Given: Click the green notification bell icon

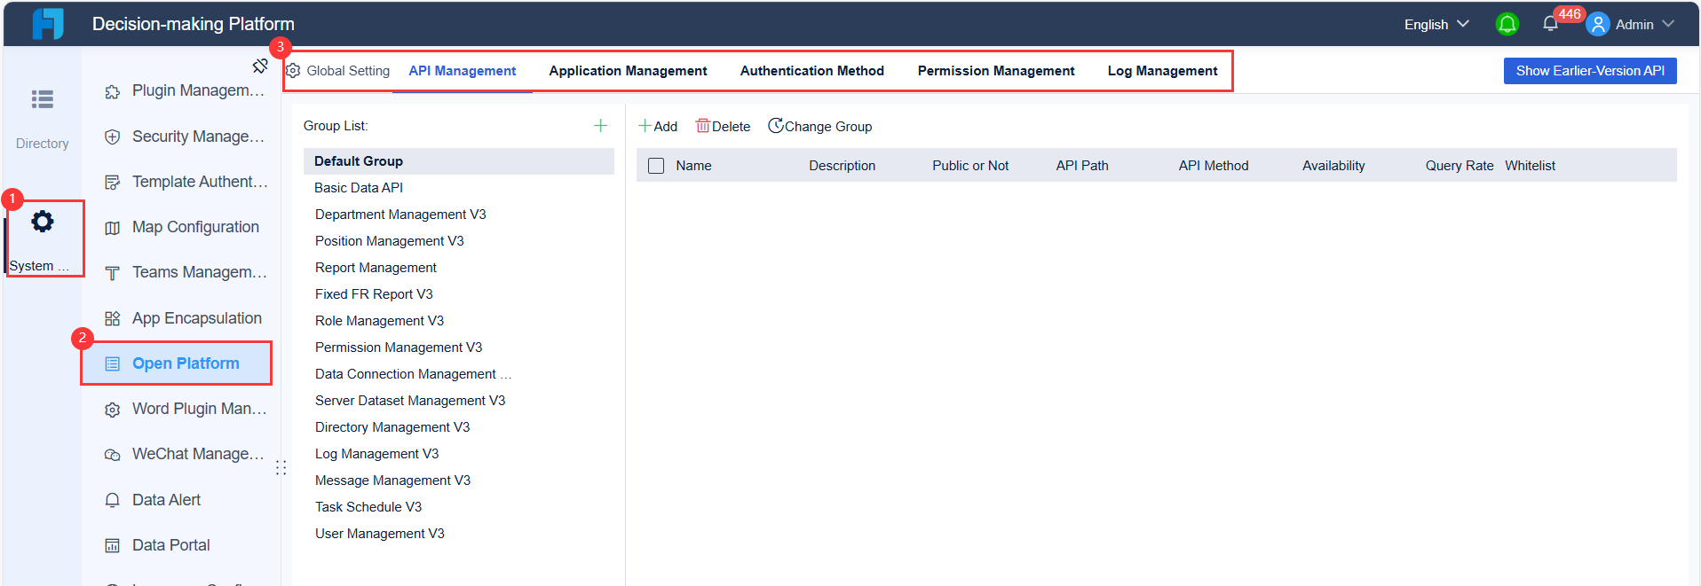Looking at the screenshot, I should click(x=1507, y=24).
